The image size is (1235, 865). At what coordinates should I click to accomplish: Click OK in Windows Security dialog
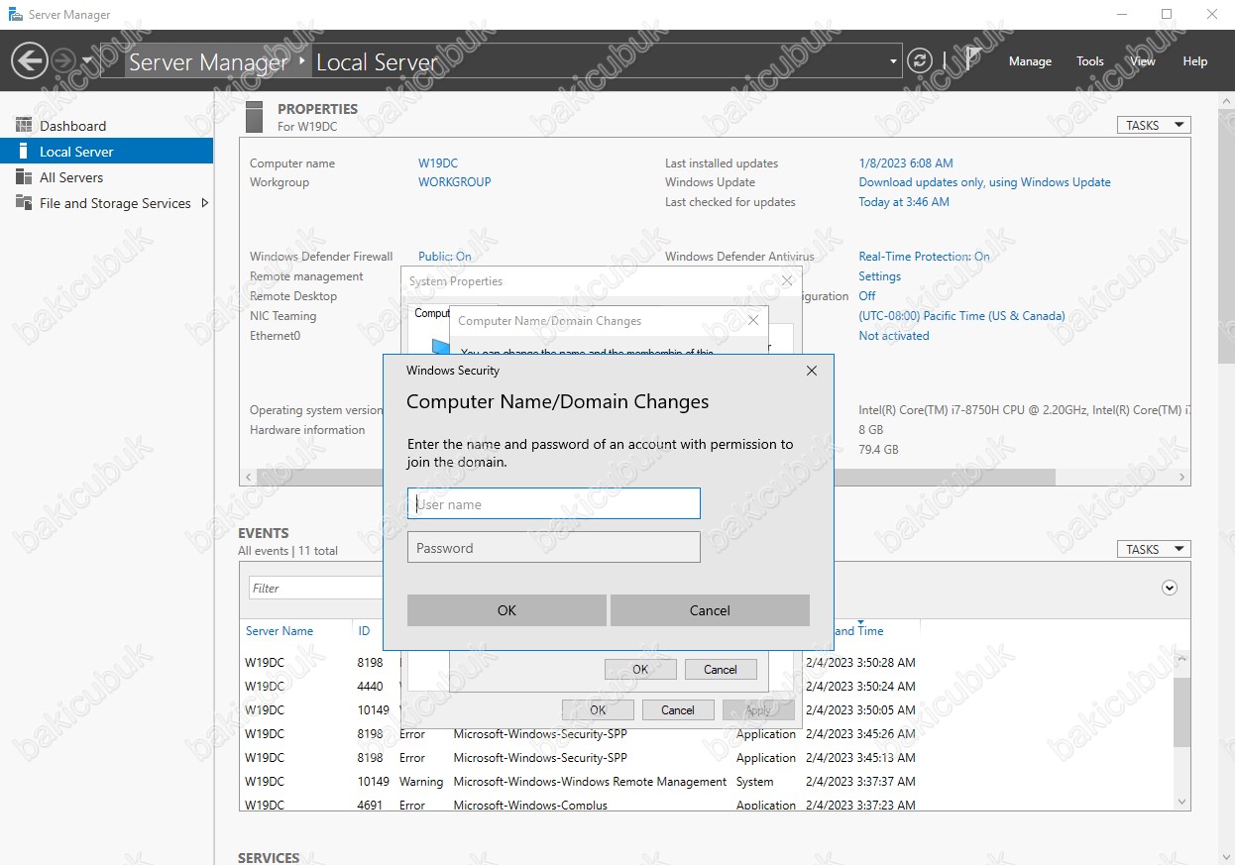(x=506, y=610)
